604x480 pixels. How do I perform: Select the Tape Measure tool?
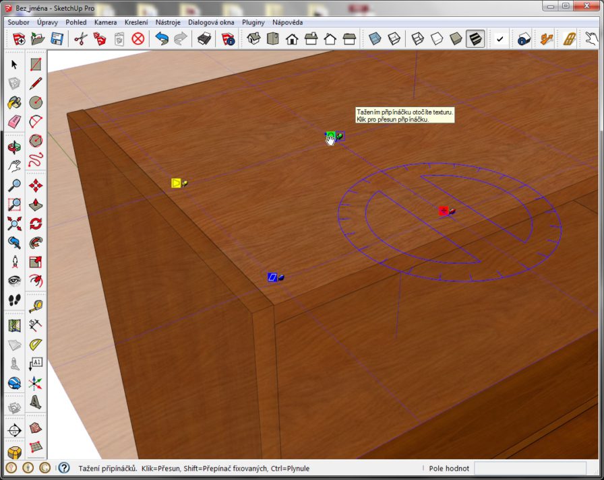[x=36, y=306]
